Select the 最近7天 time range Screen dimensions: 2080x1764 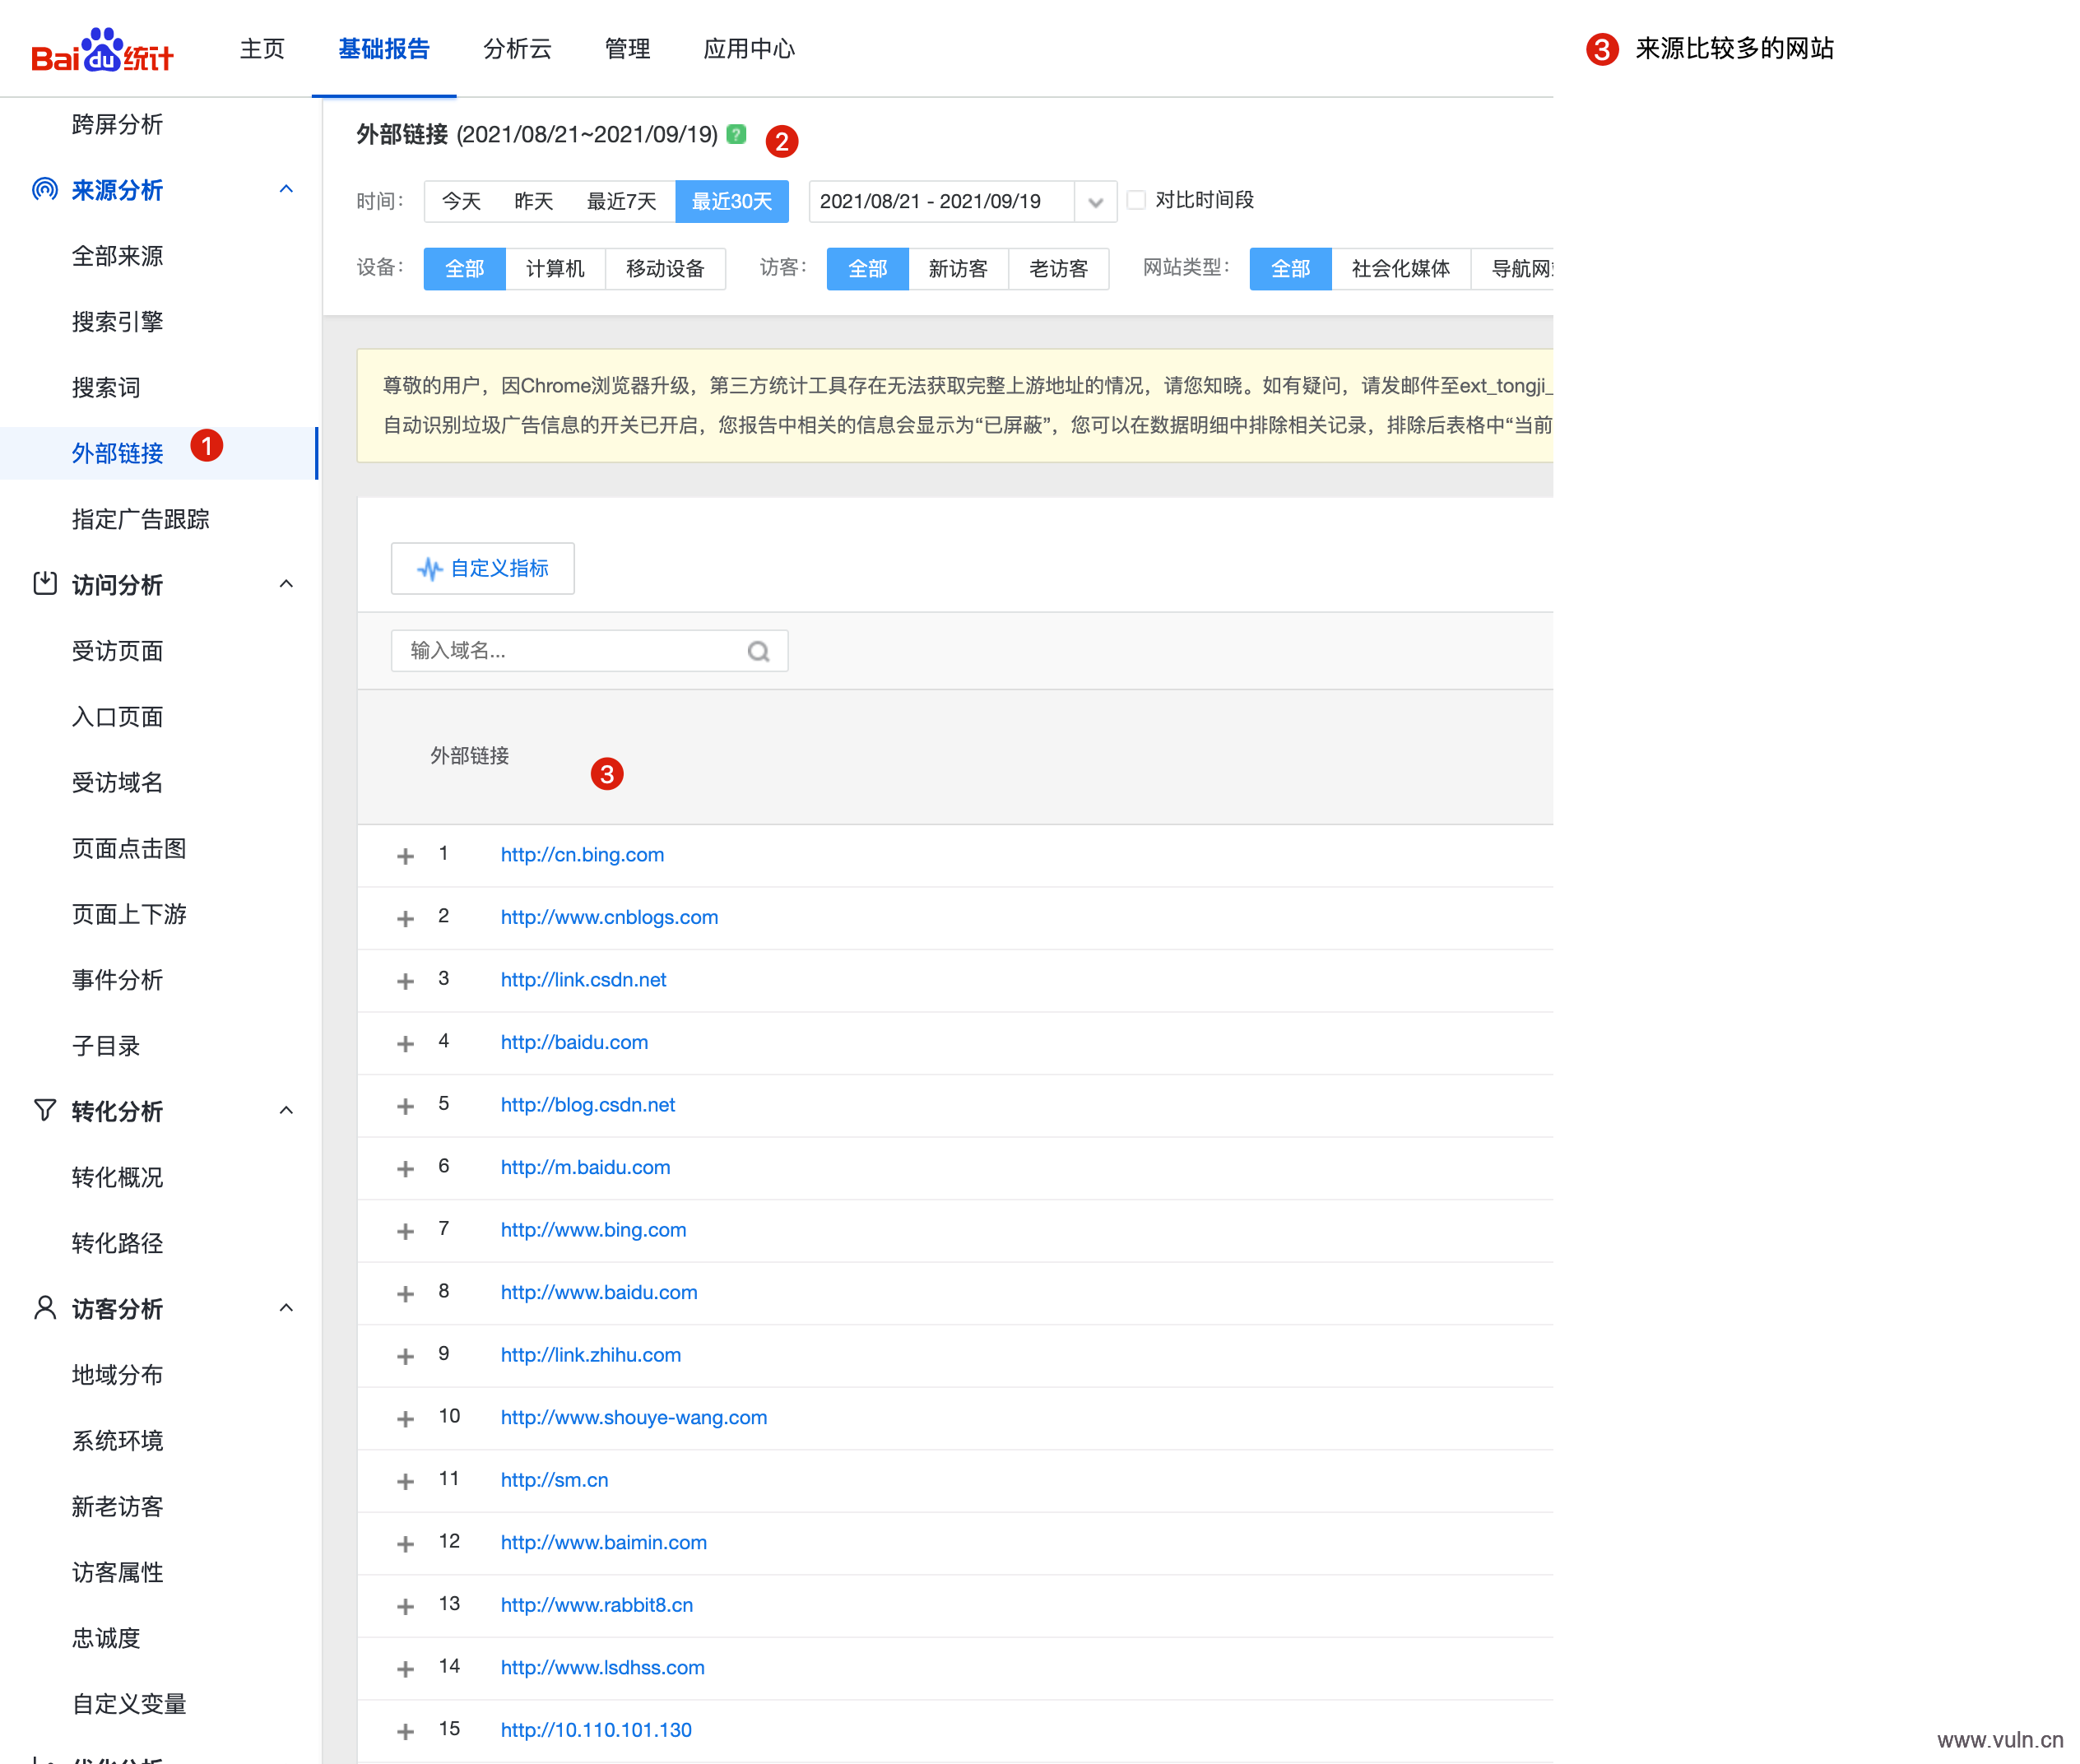(x=621, y=202)
